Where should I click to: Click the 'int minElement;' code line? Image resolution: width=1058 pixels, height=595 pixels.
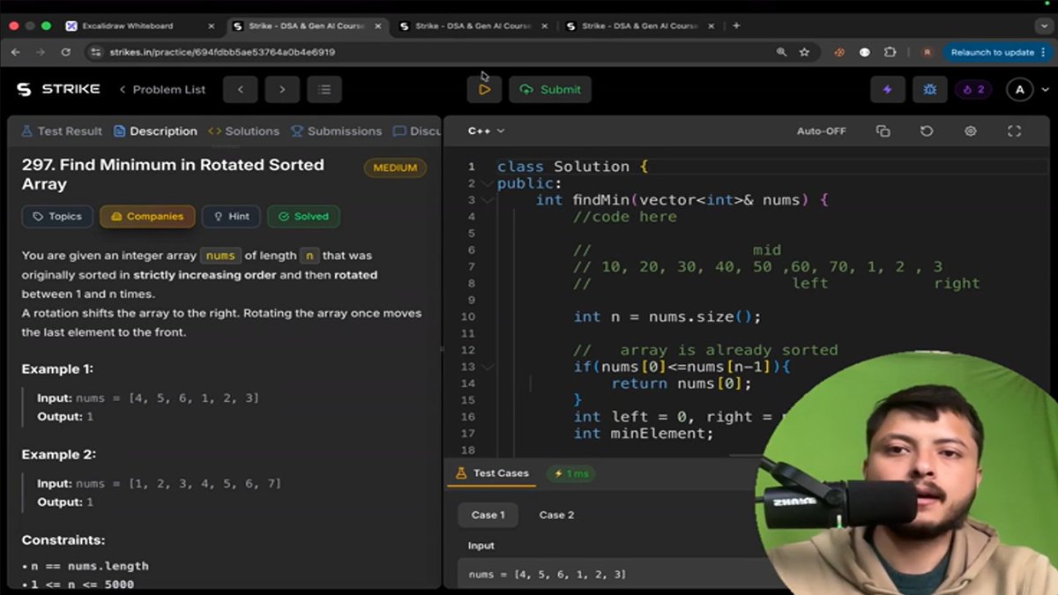click(643, 434)
